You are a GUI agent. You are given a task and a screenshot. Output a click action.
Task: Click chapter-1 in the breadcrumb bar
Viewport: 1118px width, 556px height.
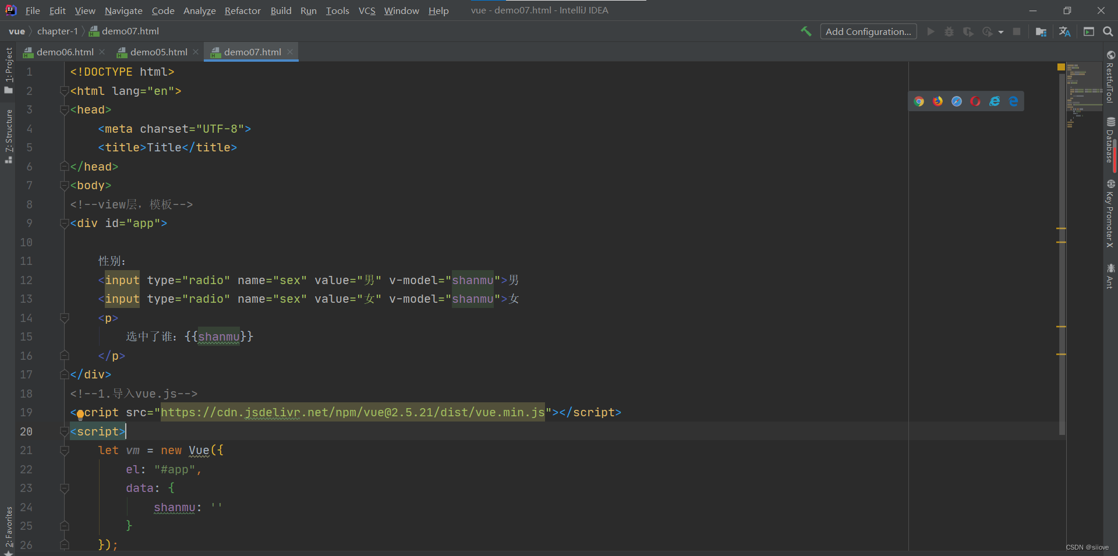pyautogui.click(x=57, y=31)
